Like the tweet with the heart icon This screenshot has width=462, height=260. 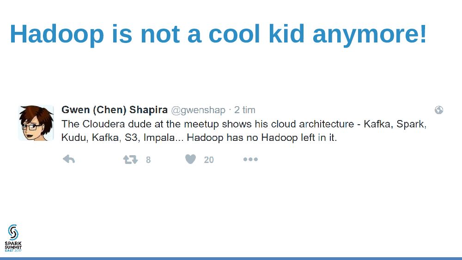(x=190, y=159)
